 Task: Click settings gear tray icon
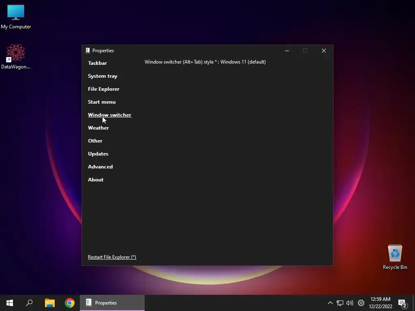tap(361, 303)
